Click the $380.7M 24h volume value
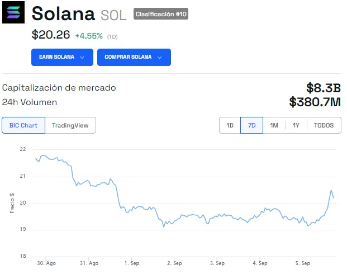Viewport: 347px width, 279px height. point(315,102)
